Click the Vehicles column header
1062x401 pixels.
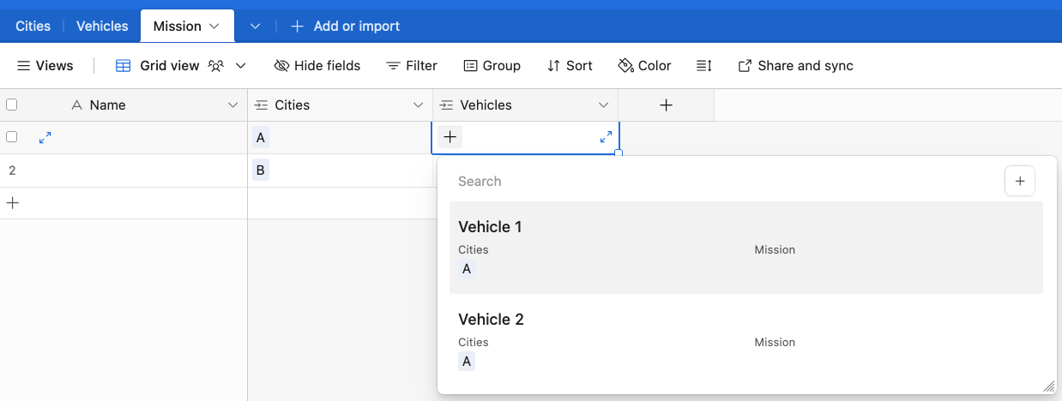tap(525, 105)
